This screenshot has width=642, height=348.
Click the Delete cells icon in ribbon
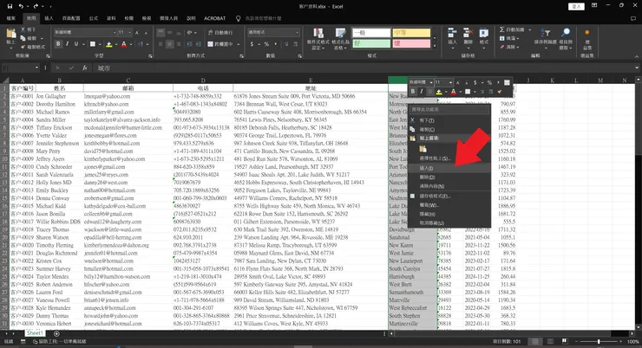(468, 34)
